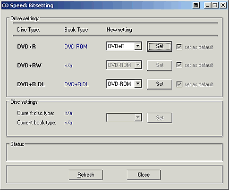Open the Disc settings book type dropdown

[124, 117]
